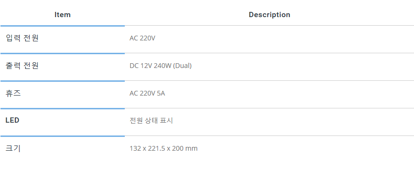
Task: Click blue divider line above 휴즈
Action: 63,81
